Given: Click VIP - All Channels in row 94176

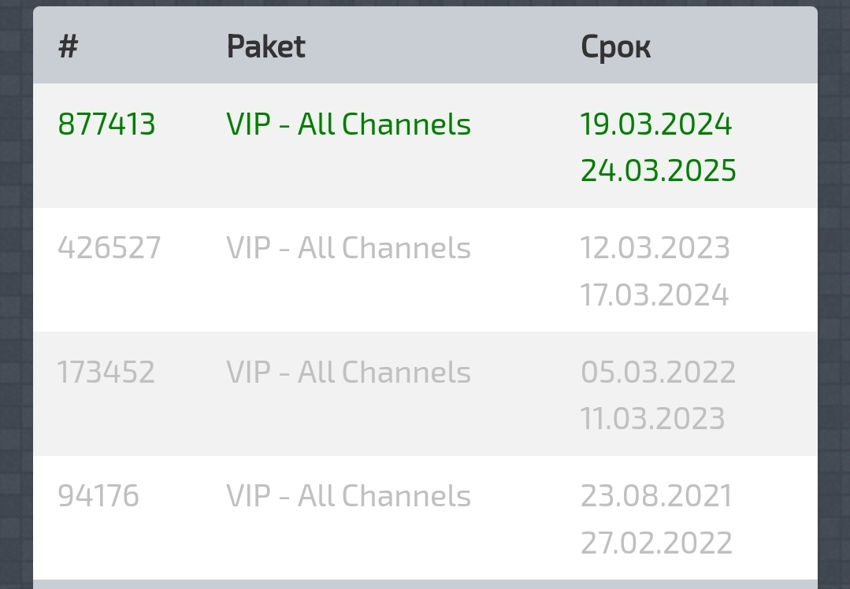Looking at the screenshot, I should tap(348, 496).
